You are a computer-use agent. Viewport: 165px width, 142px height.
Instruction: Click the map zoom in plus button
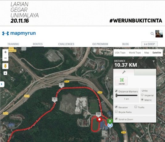pyautogui.click(x=5, y=52)
